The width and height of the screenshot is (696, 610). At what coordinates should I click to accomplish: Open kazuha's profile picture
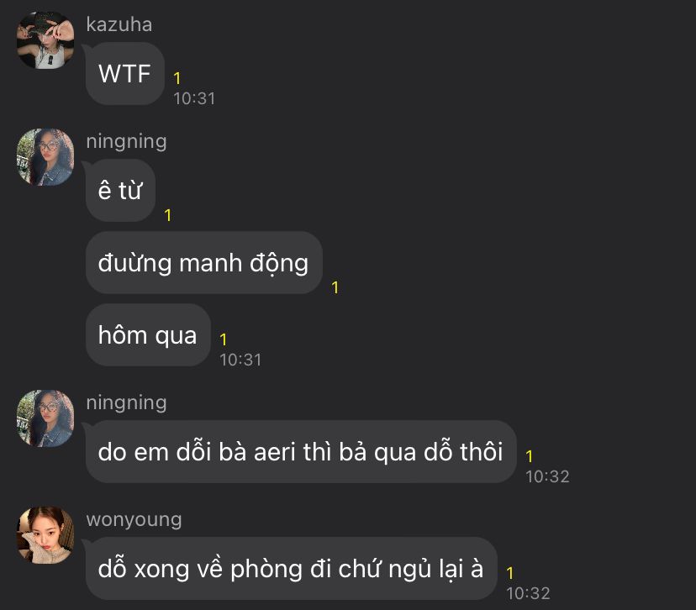coord(45,40)
